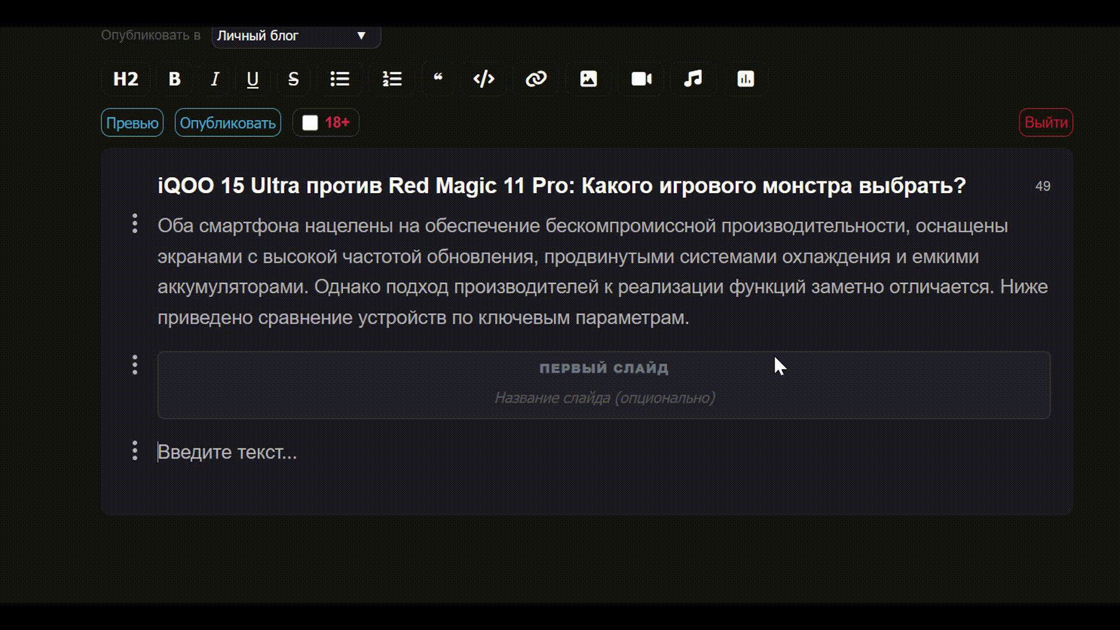The image size is (1120, 630).
Task: Click the Опубликовать button
Action: 228,123
